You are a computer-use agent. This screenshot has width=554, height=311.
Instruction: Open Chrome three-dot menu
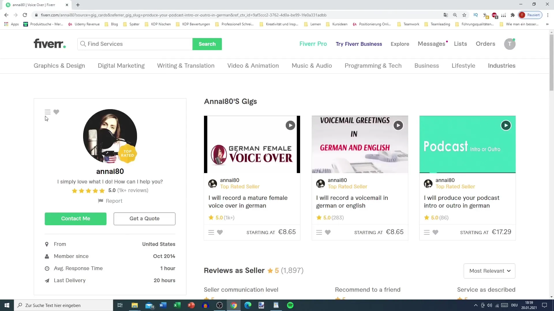coord(548,15)
